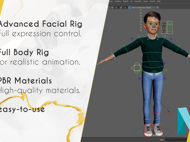This screenshot has width=190, height=142.
Task: Click the 'High-quality materials.' text
Action: tap(40, 90)
